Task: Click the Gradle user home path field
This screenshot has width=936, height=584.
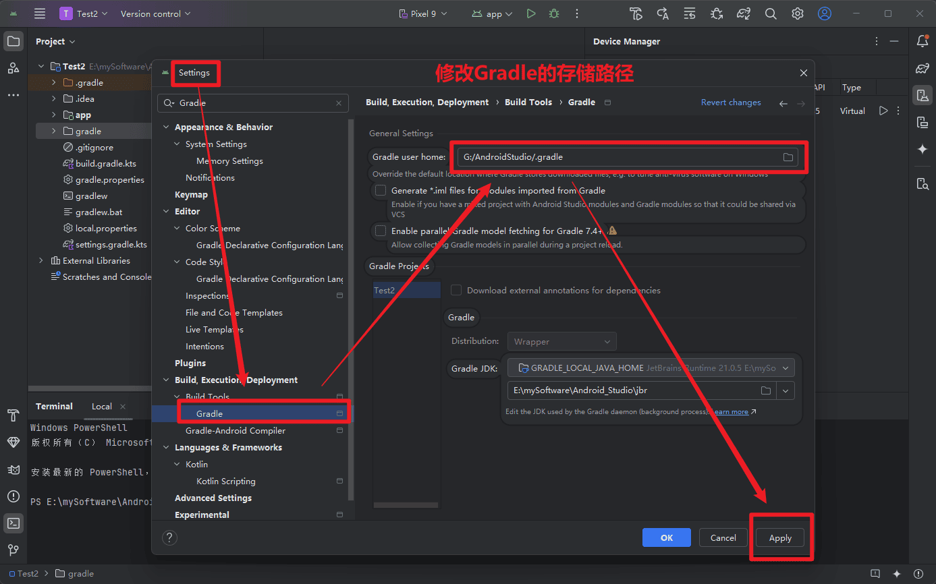Action: pyautogui.click(x=617, y=157)
